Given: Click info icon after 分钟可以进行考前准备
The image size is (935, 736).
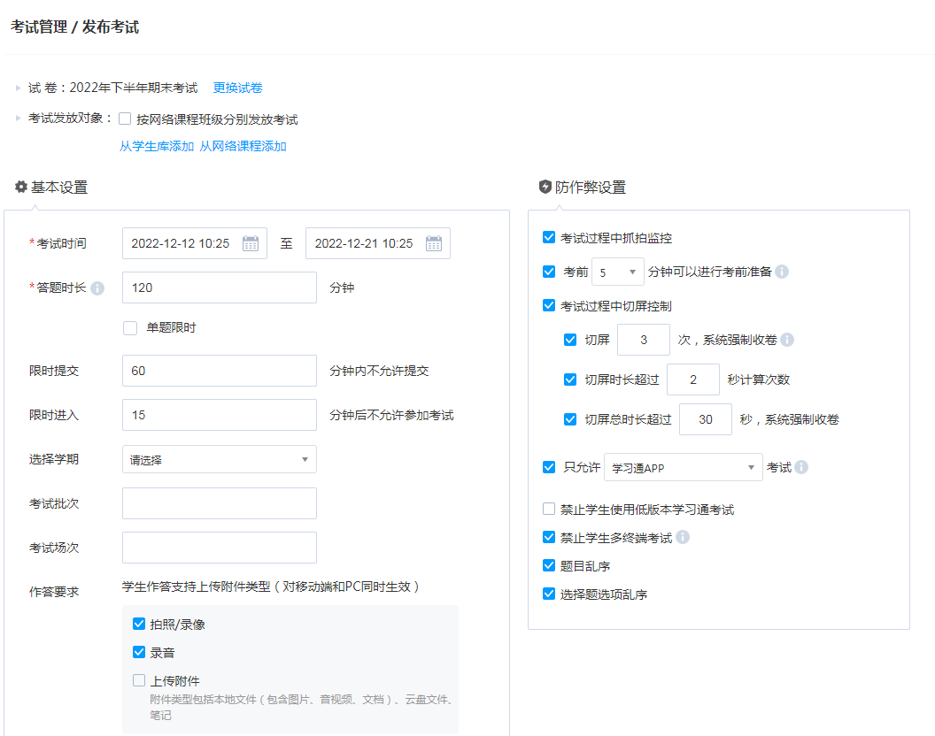Looking at the screenshot, I should [x=782, y=272].
